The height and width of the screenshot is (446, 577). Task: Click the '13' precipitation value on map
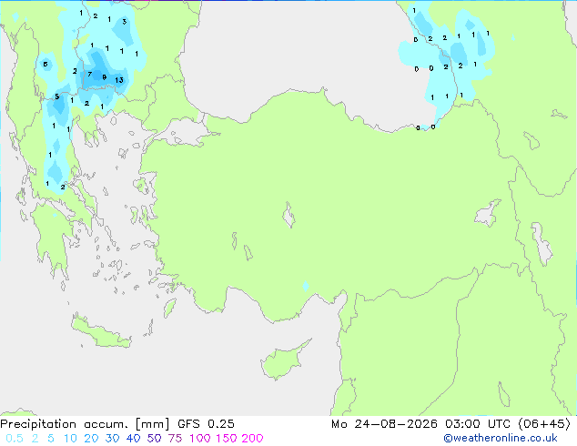(119, 80)
